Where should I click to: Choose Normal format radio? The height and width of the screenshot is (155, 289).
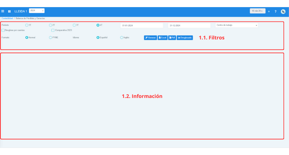click(27, 38)
